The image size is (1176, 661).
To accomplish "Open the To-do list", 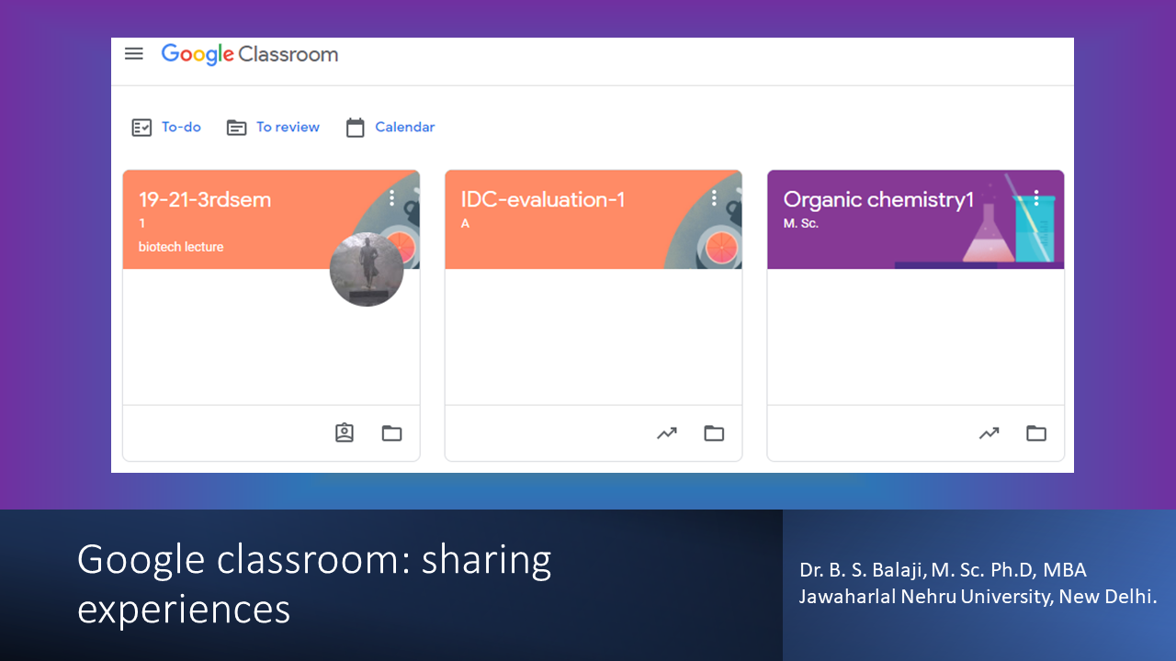I will pyautogui.click(x=181, y=127).
